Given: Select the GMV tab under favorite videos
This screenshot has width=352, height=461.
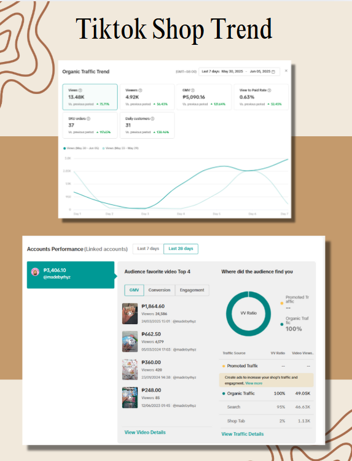Looking at the screenshot, I should coord(134,290).
